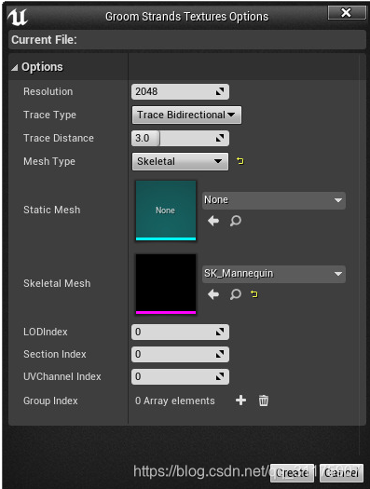Add element to Group Index array
This screenshot has height=489, width=370.
pos(240,401)
